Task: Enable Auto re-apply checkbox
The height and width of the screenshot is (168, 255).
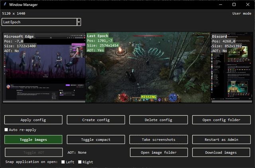Action: 6,130
